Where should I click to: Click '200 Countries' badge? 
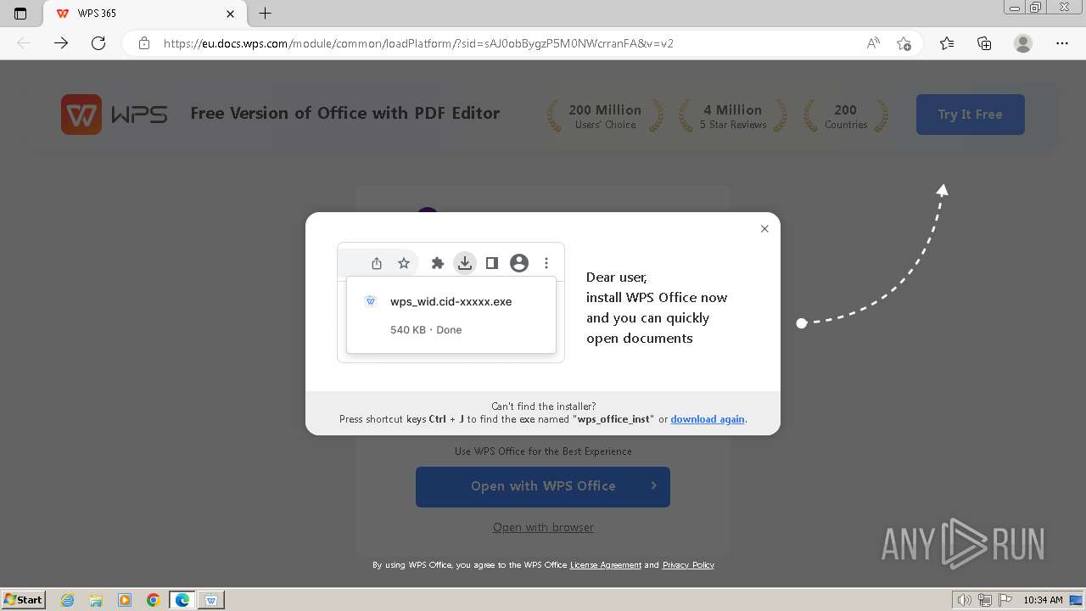(x=846, y=116)
